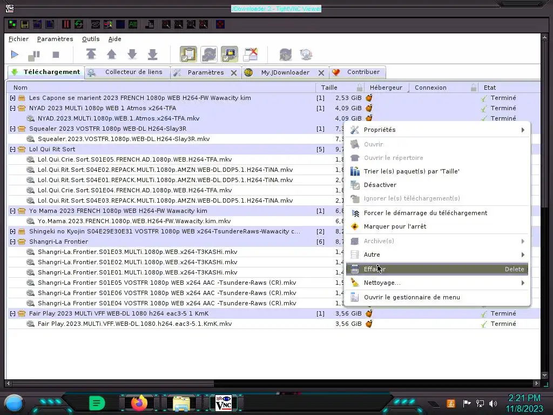
Task: Refresh the TightVNC screen green icon
Action: coord(79,24)
